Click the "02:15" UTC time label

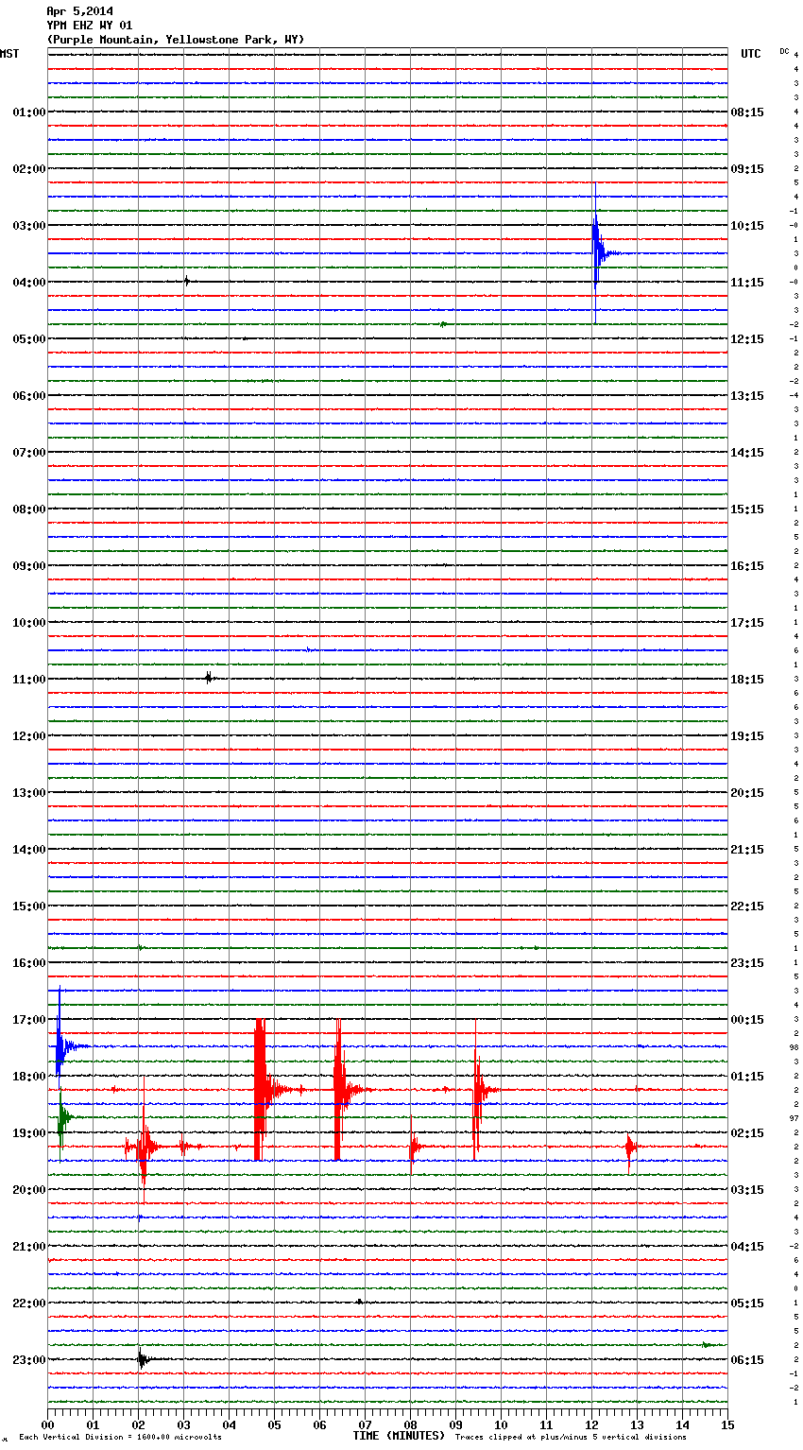coord(747,1133)
